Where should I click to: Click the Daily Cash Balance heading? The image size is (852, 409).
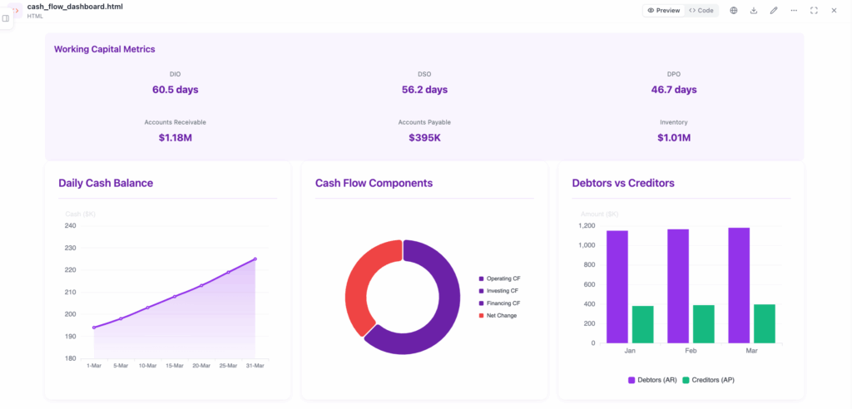106,183
